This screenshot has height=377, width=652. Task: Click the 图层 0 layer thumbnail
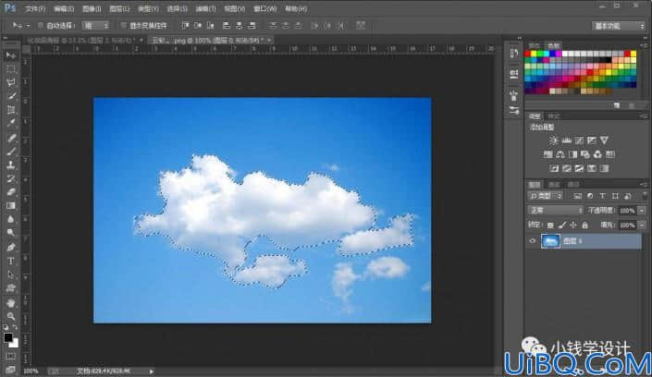pyautogui.click(x=550, y=240)
